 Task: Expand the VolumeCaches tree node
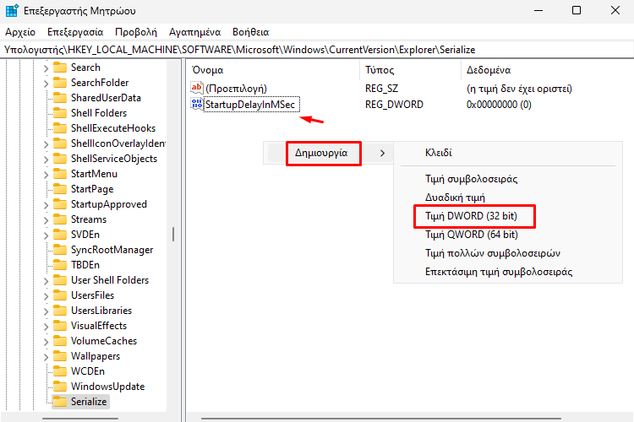click(46, 342)
